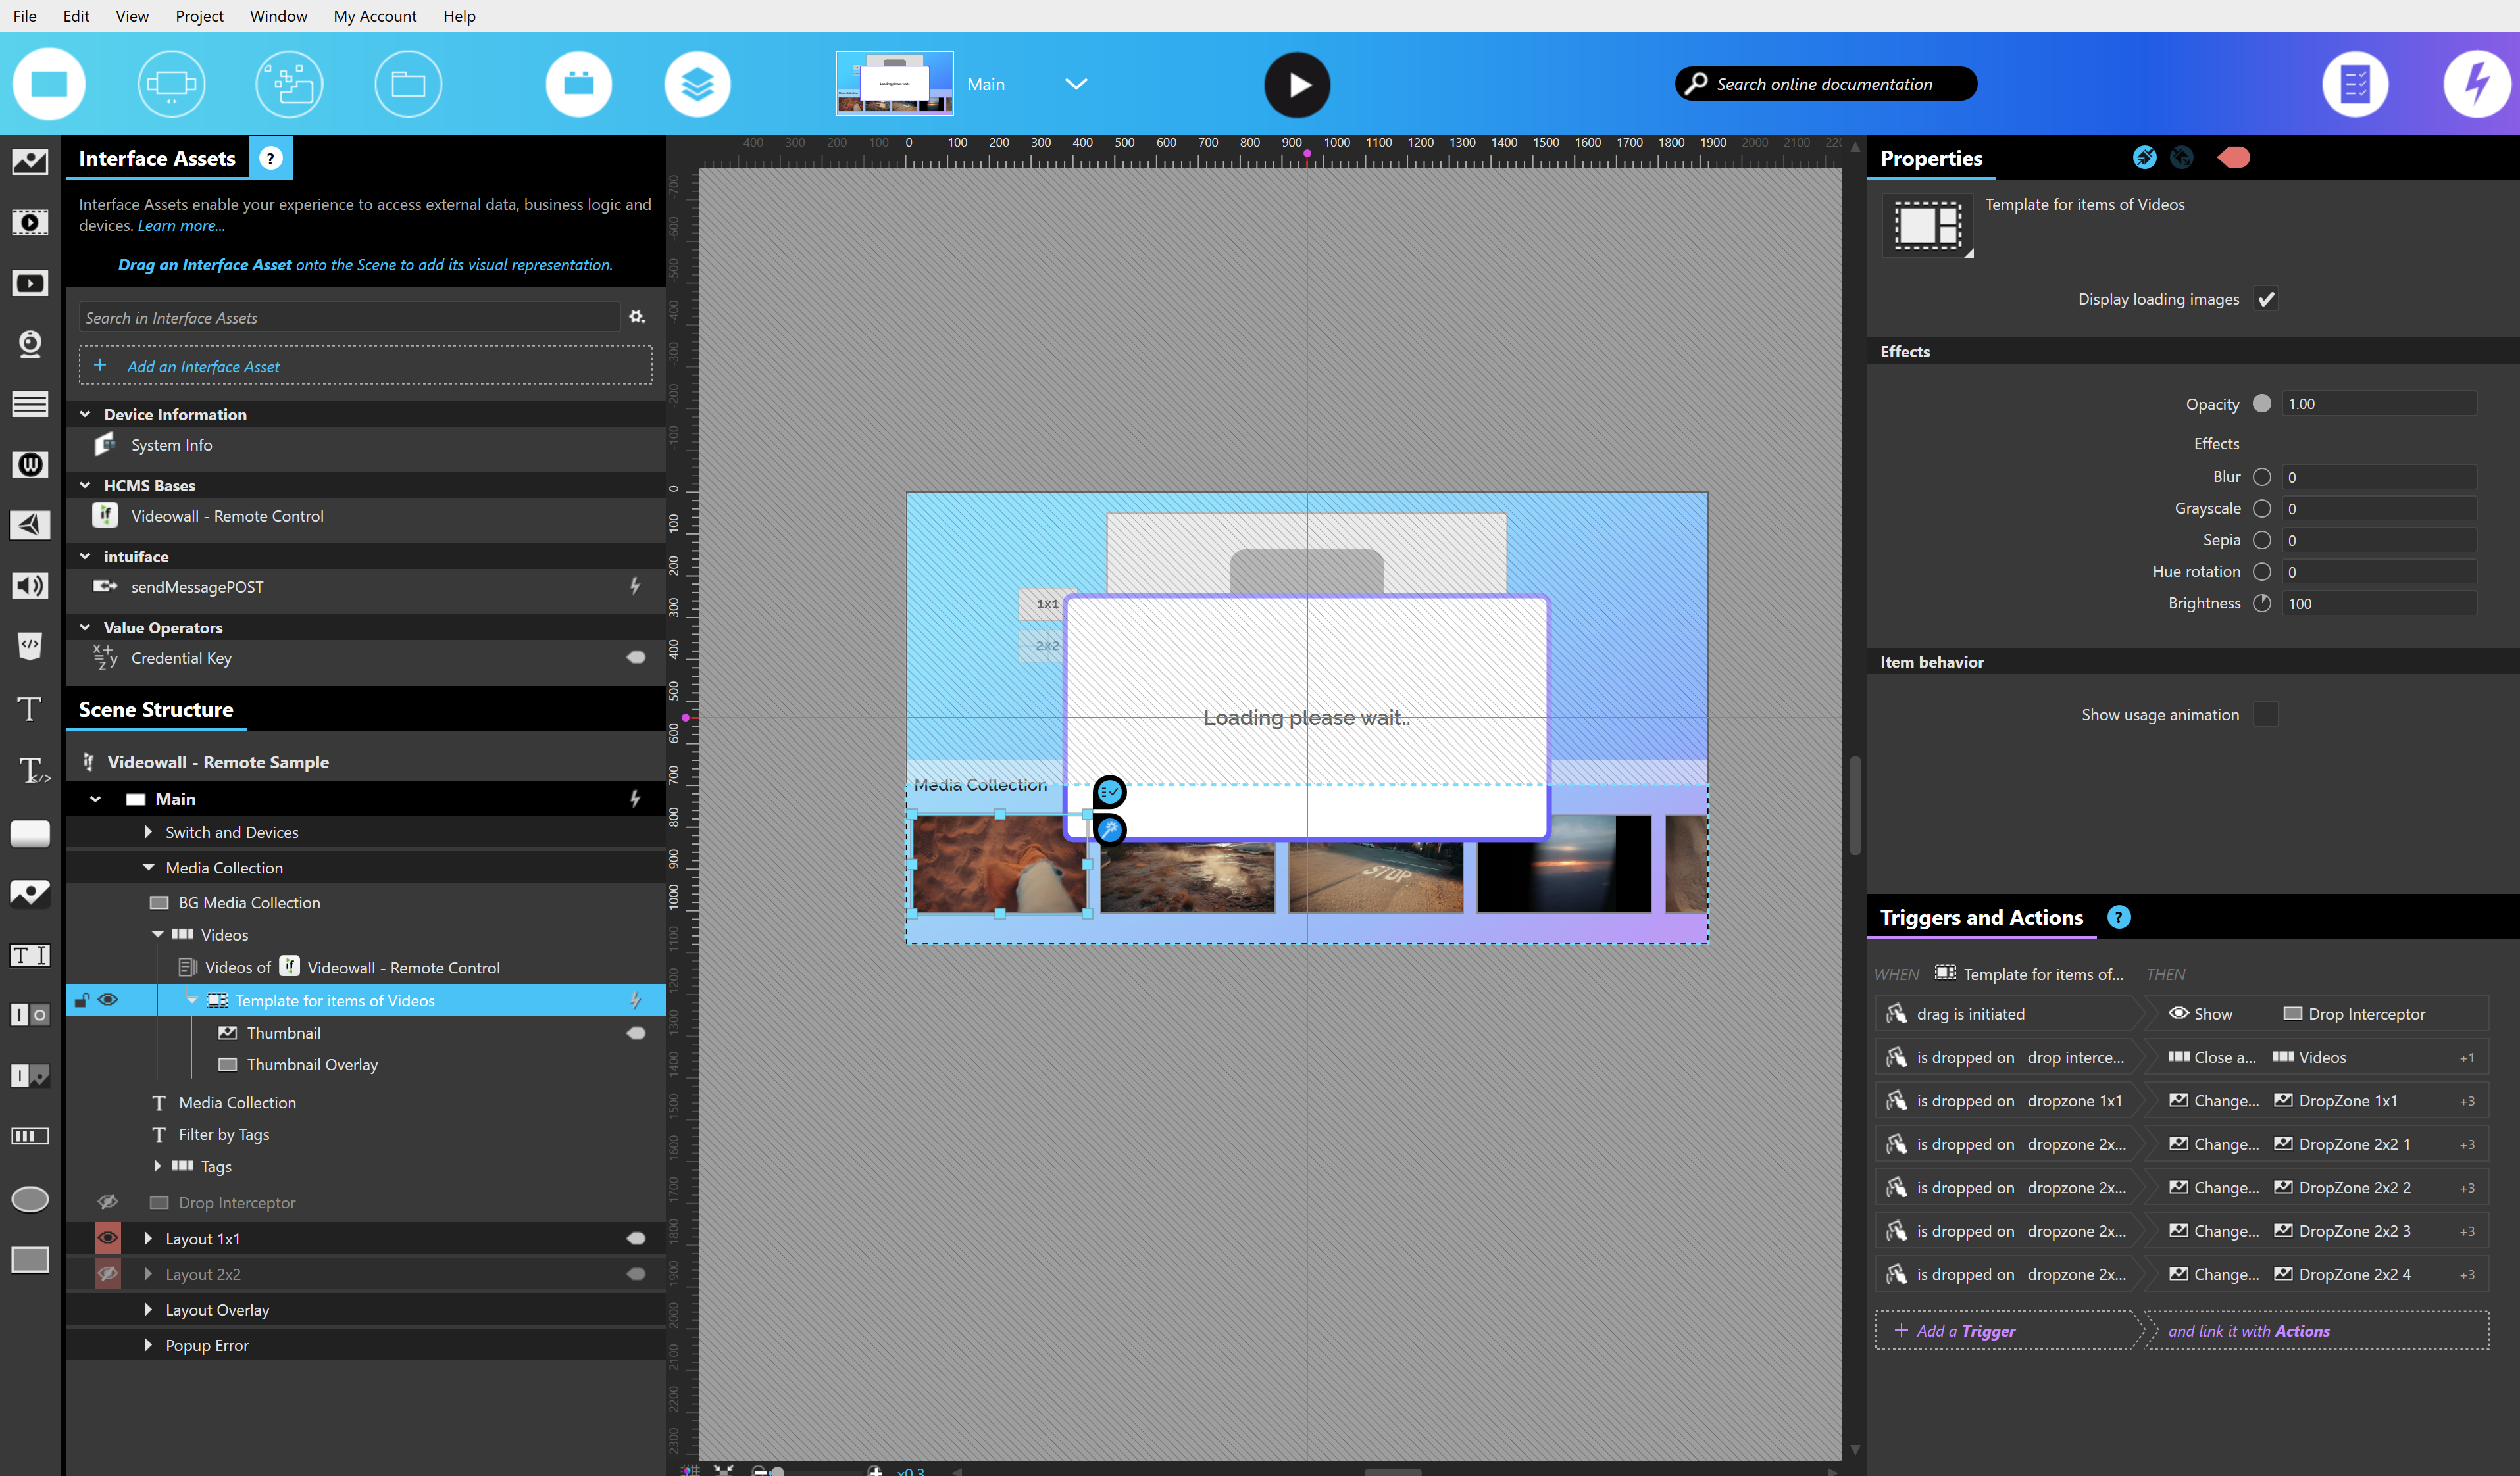Select the HTML code asset tool

pyautogui.click(x=30, y=645)
